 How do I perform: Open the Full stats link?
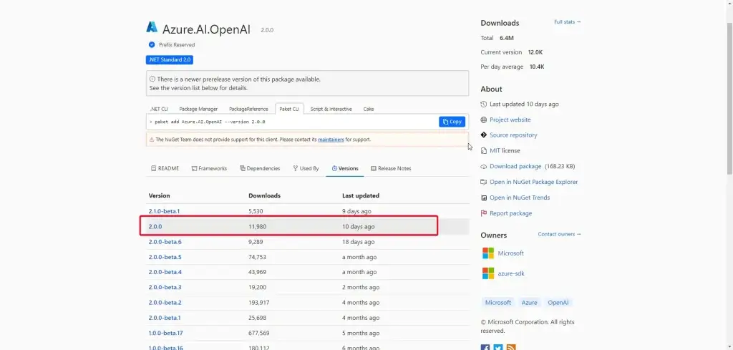point(568,22)
